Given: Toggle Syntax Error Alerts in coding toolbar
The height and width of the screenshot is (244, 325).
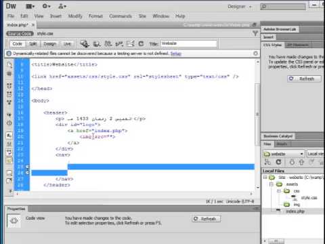Looking at the screenshot, I should [9, 161].
